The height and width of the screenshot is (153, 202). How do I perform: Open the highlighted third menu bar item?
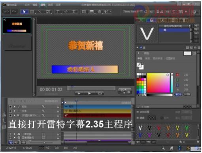coord(43,5)
